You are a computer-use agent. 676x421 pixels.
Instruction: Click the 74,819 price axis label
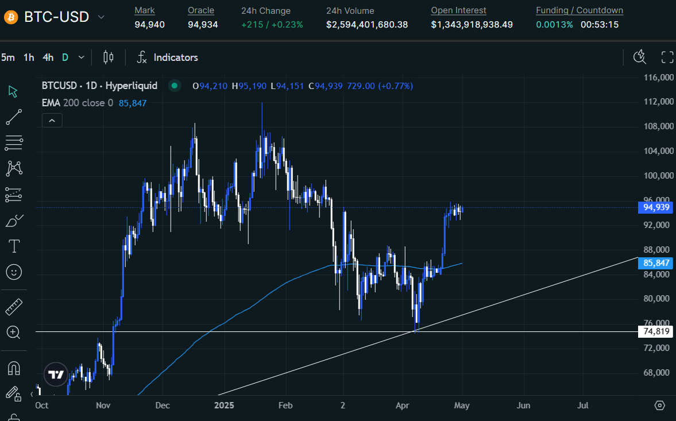pos(656,331)
